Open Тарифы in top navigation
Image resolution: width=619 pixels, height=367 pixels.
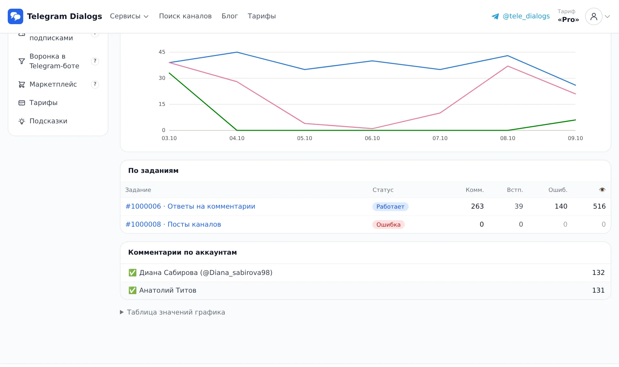click(262, 16)
